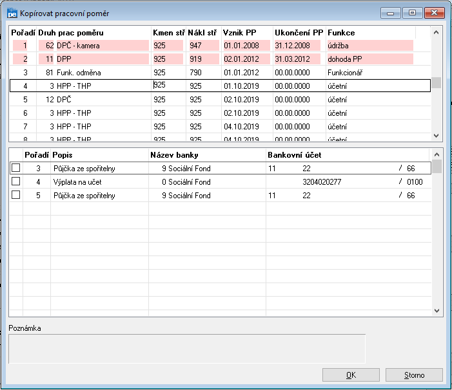Select the DPČ - kamera row
The width and height of the screenshot is (452, 390).
[221, 46]
